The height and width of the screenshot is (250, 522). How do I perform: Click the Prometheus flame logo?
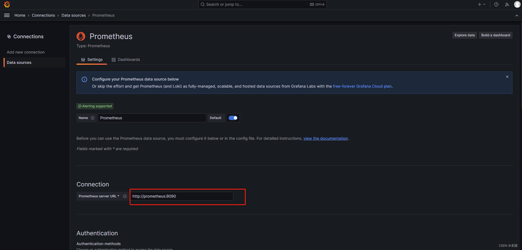(81, 36)
